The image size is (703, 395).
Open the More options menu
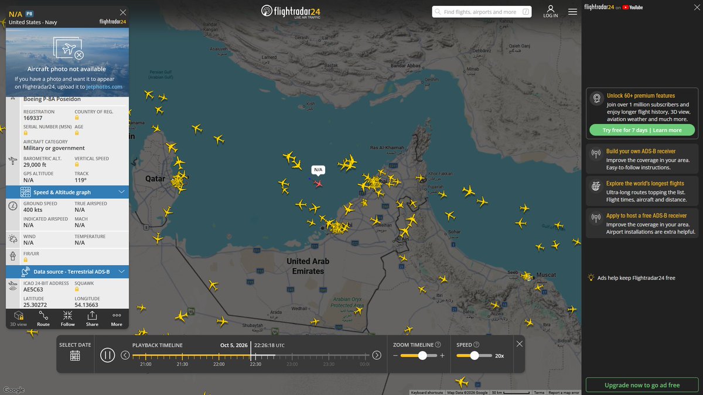[x=117, y=318]
